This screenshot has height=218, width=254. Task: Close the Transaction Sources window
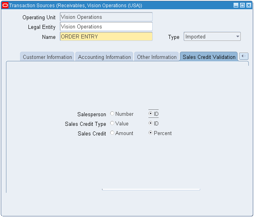pyautogui.click(x=248, y=6)
